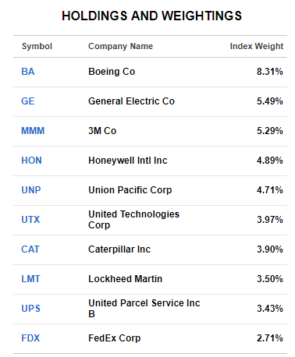295x357 pixels.
Task: Open the GE ticker symbol link
Action: [x=28, y=101]
